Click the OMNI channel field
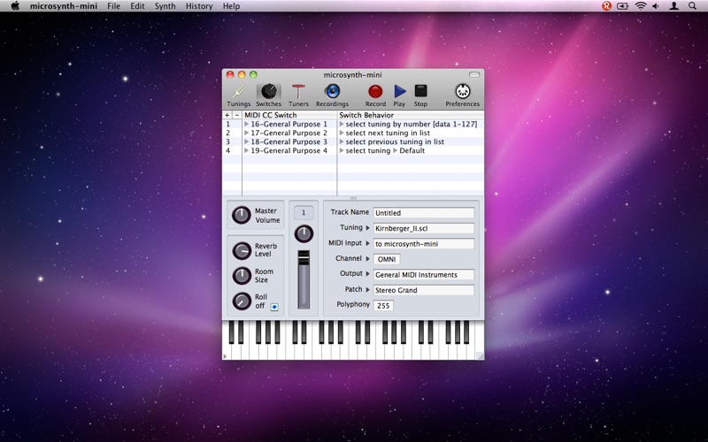Image resolution: width=708 pixels, height=442 pixels. 387,259
